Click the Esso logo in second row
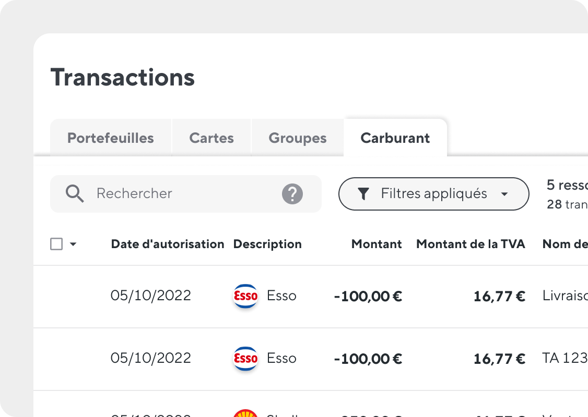The image size is (588, 417). pos(245,359)
